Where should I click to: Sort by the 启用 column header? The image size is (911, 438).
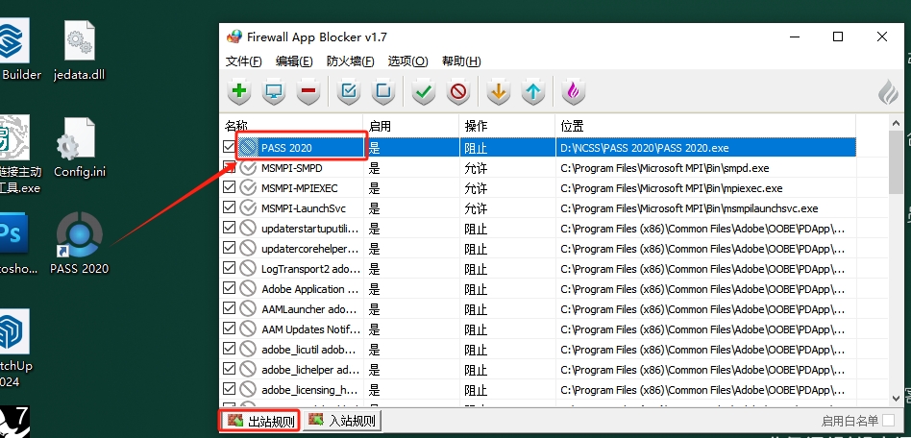tap(411, 126)
